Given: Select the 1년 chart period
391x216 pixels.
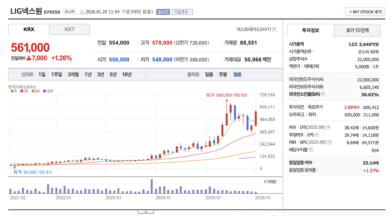Looking at the screenshot, I should coord(89,74).
